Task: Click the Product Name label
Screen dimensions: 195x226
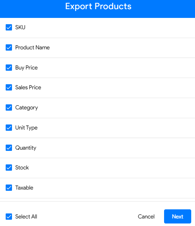Action: pos(32,47)
